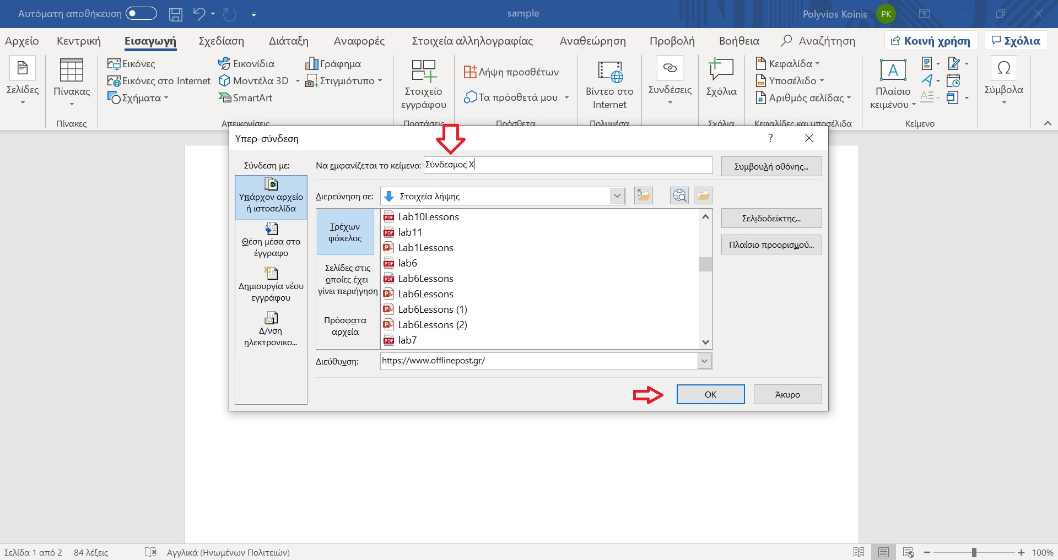Open the Πίνακας table insert dropdown
Viewport: 1058px width, 560px height.
coord(72,83)
